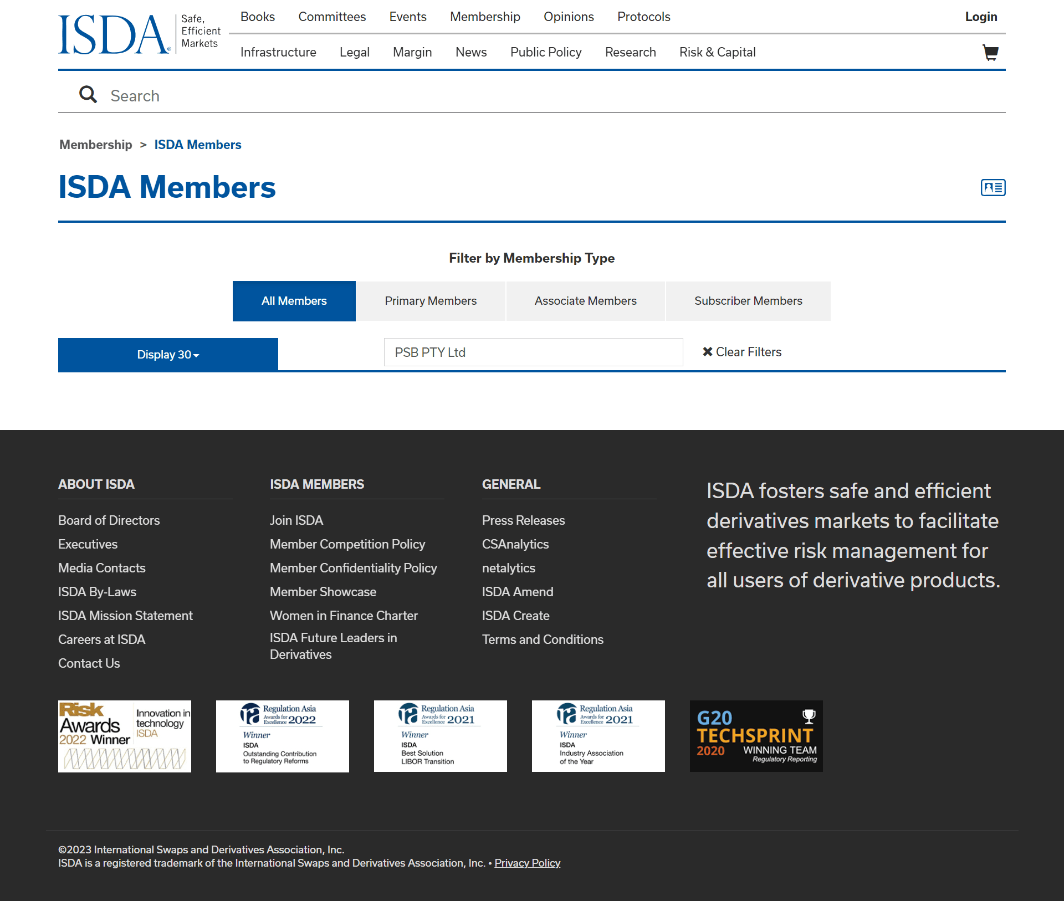Click ISDA Members in the breadcrumb
Screen dimensions: 1064x901
[x=198, y=145]
